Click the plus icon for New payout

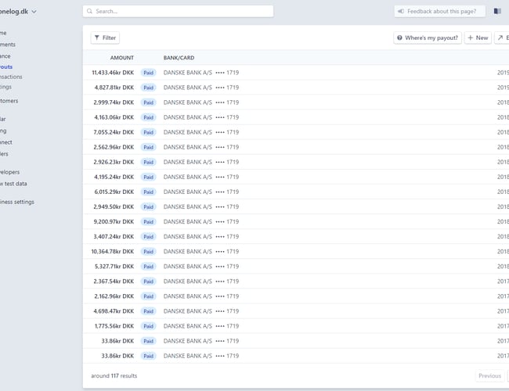470,38
